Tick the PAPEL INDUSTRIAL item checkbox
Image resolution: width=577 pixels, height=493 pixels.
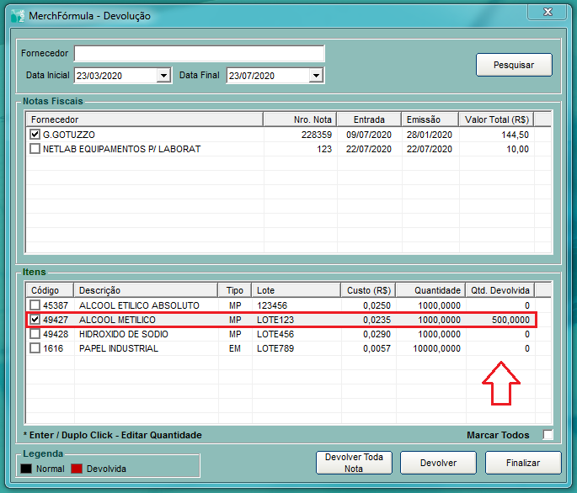click(35, 348)
